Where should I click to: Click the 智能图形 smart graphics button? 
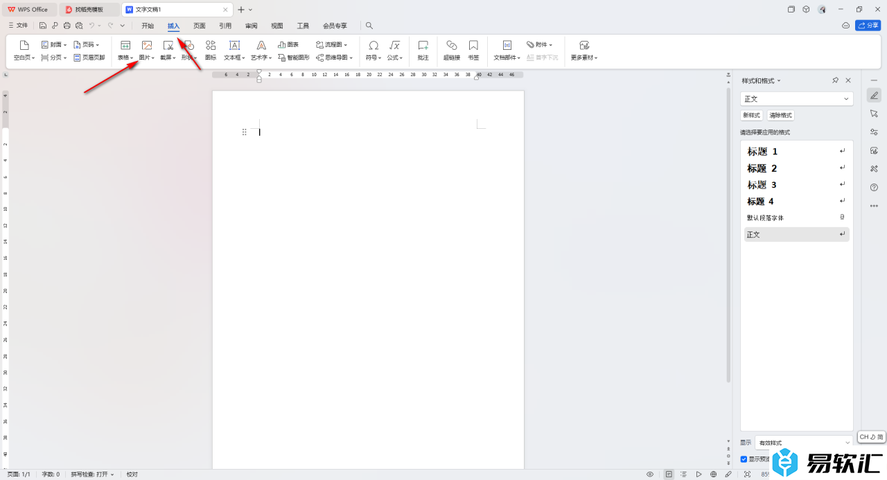(294, 57)
